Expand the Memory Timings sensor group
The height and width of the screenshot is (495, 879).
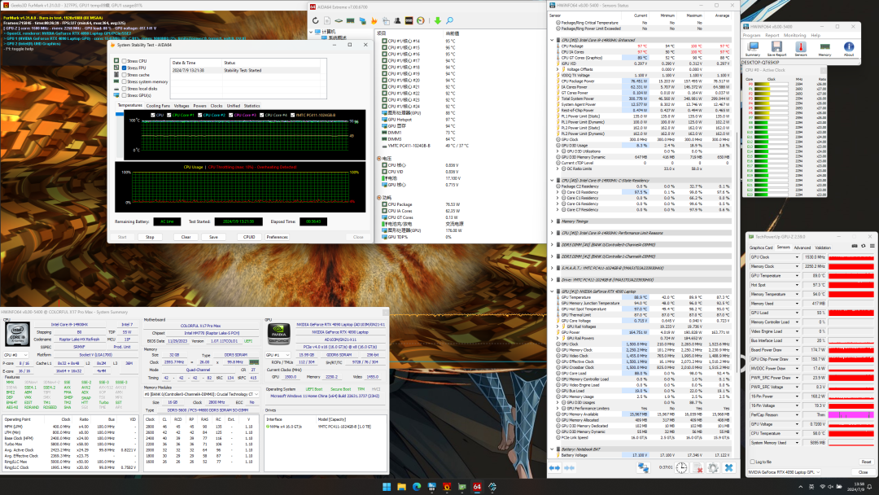click(553, 221)
